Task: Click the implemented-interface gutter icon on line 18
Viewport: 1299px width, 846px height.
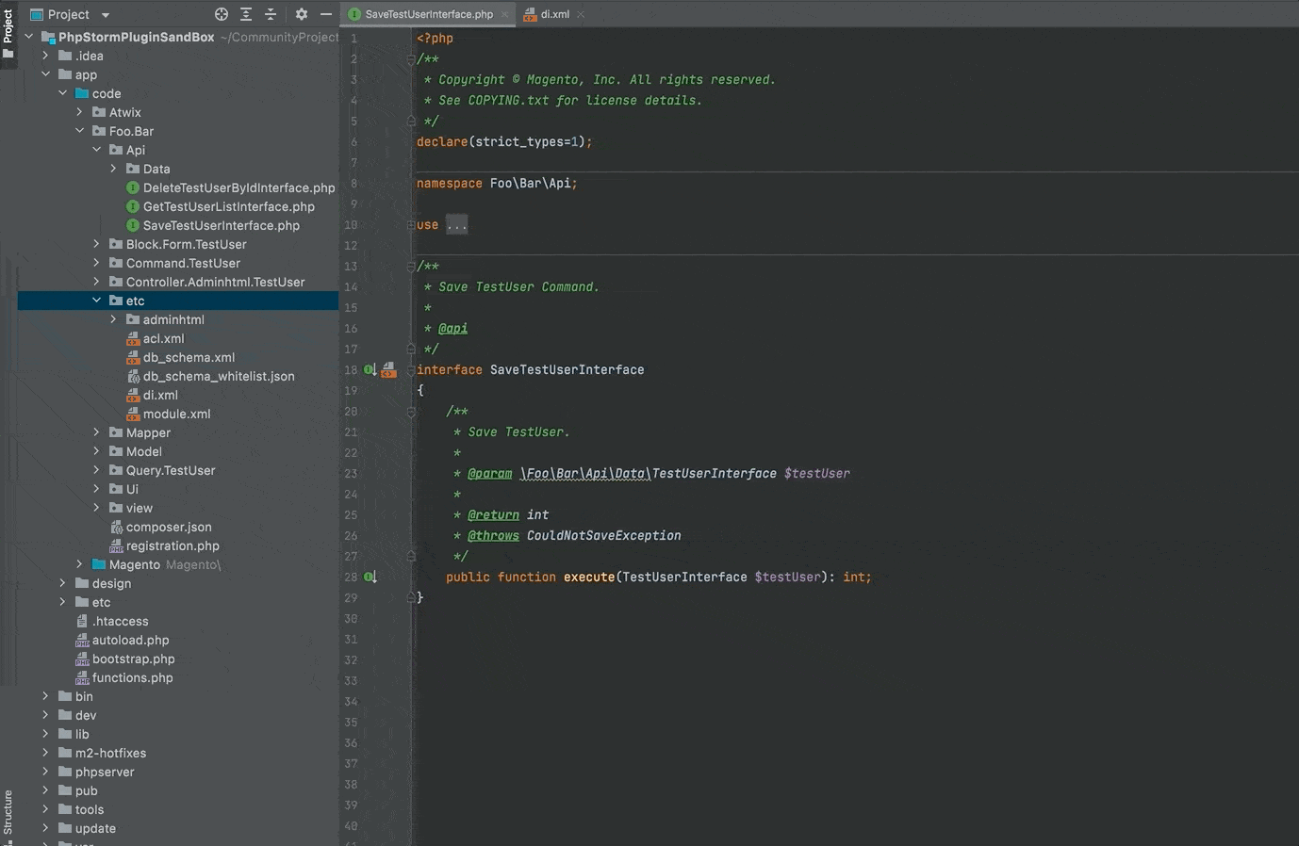Action: click(x=370, y=370)
